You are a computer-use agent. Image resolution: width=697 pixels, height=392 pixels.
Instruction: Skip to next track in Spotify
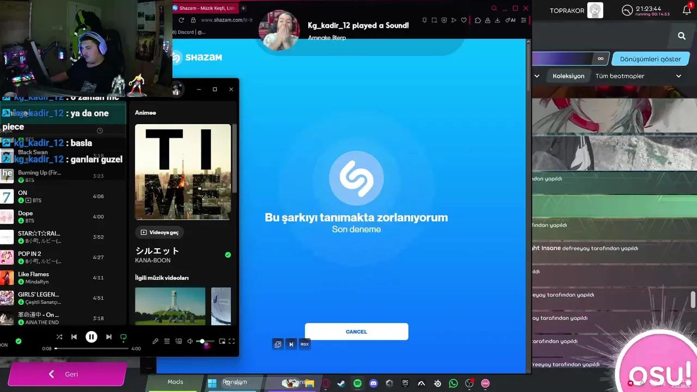point(109,337)
